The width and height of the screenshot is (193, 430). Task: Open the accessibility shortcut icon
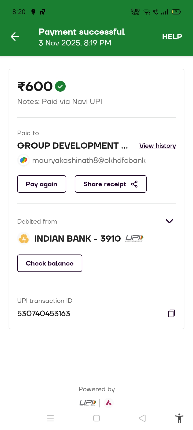tap(179, 418)
